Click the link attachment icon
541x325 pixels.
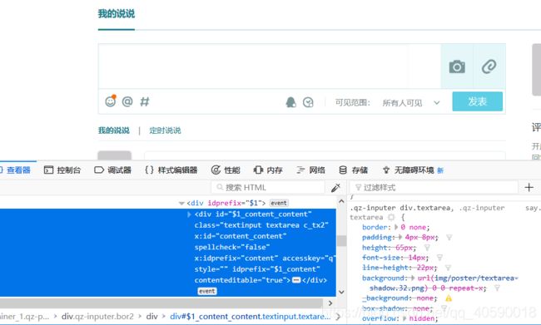(x=489, y=66)
